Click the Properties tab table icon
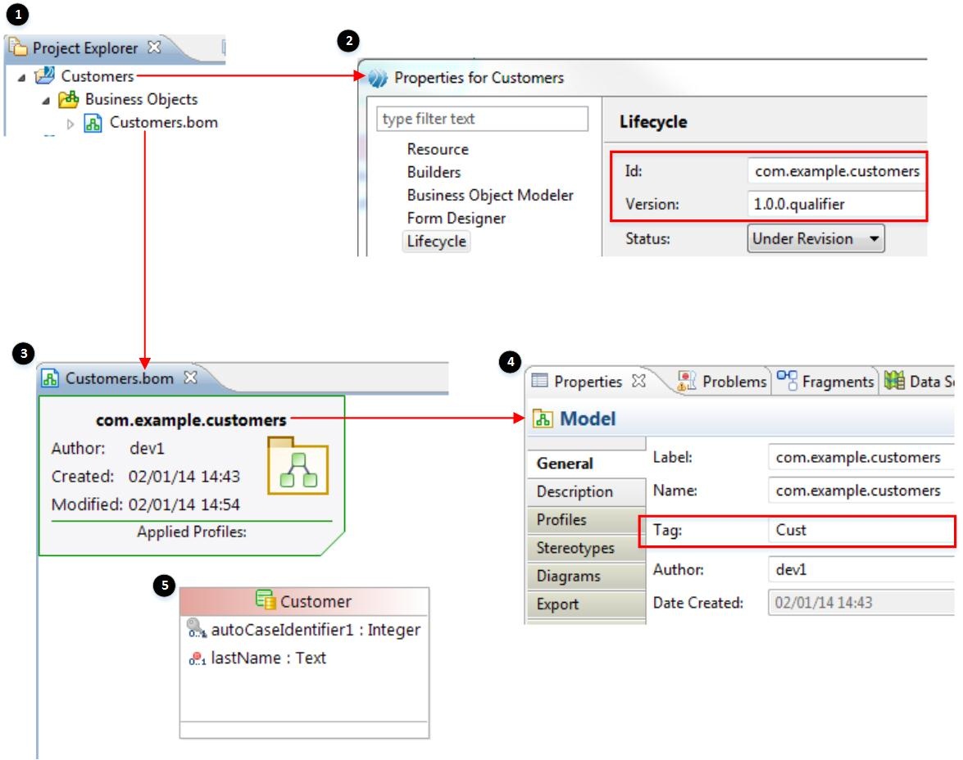Image resolution: width=963 pixels, height=760 pixels. coord(540,381)
